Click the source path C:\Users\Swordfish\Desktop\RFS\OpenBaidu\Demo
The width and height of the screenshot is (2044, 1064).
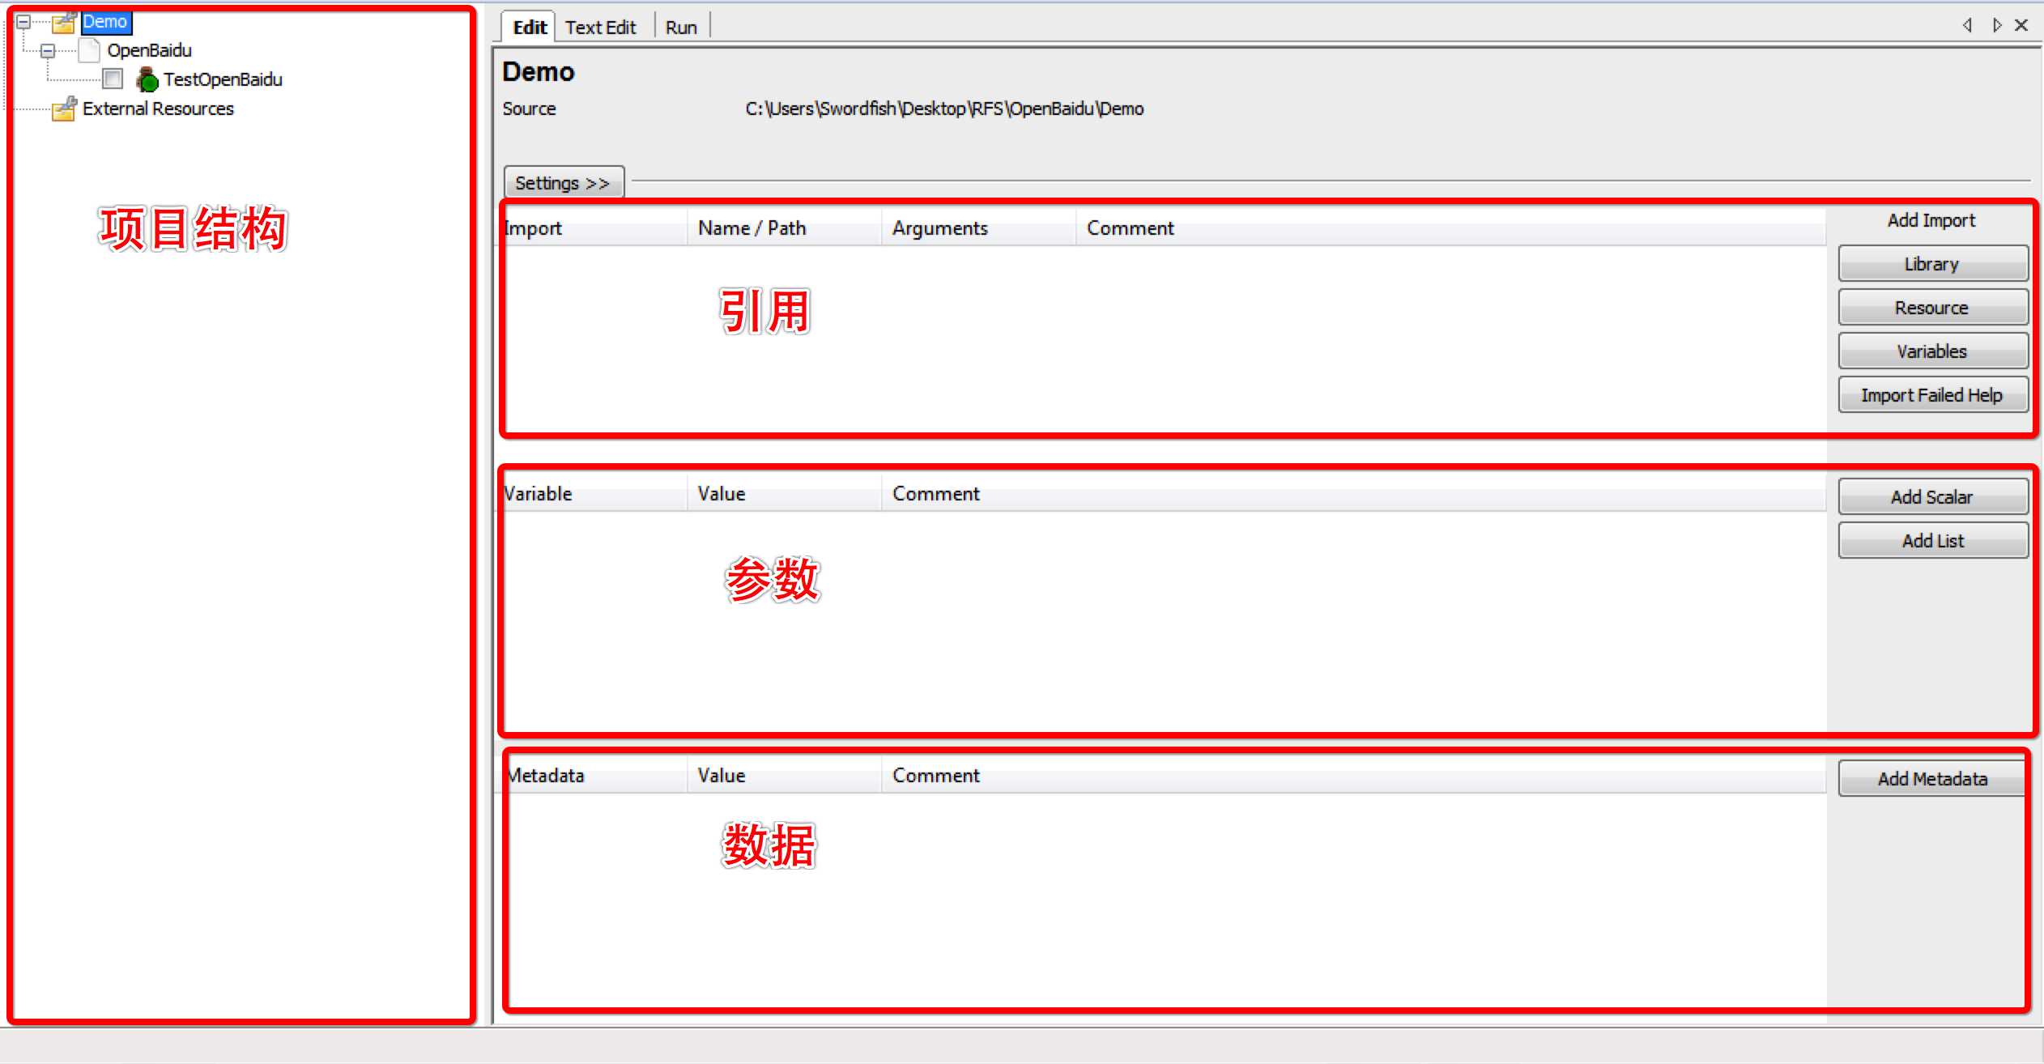[x=944, y=109]
